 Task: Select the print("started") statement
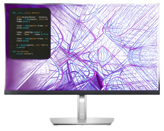point(25,54)
